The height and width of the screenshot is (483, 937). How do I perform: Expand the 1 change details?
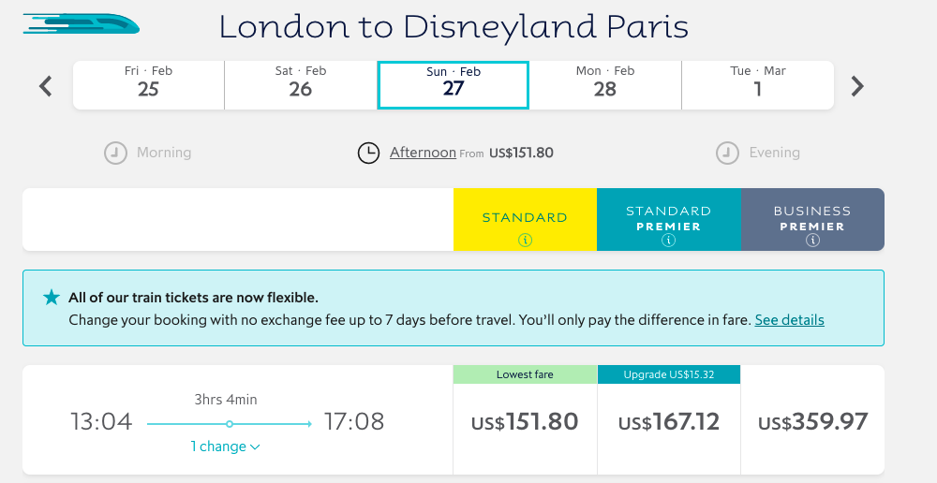coord(225,446)
